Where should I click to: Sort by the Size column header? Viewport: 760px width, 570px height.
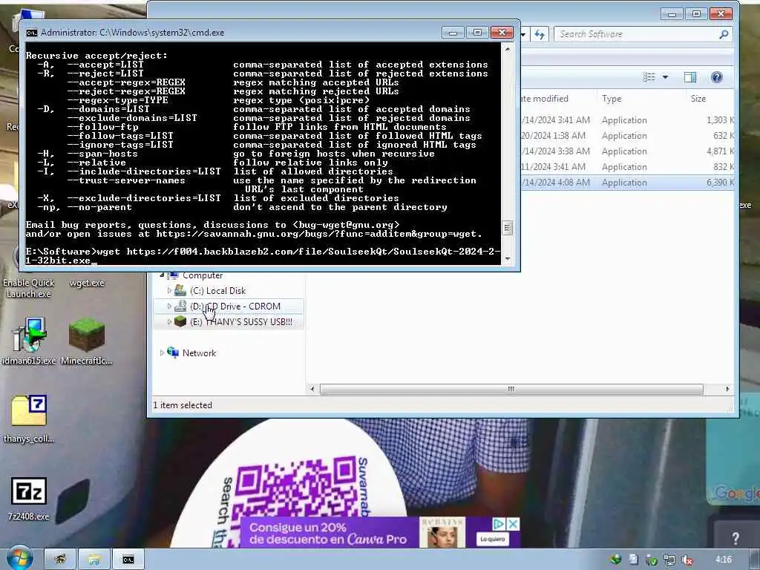click(x=698, y=99)
